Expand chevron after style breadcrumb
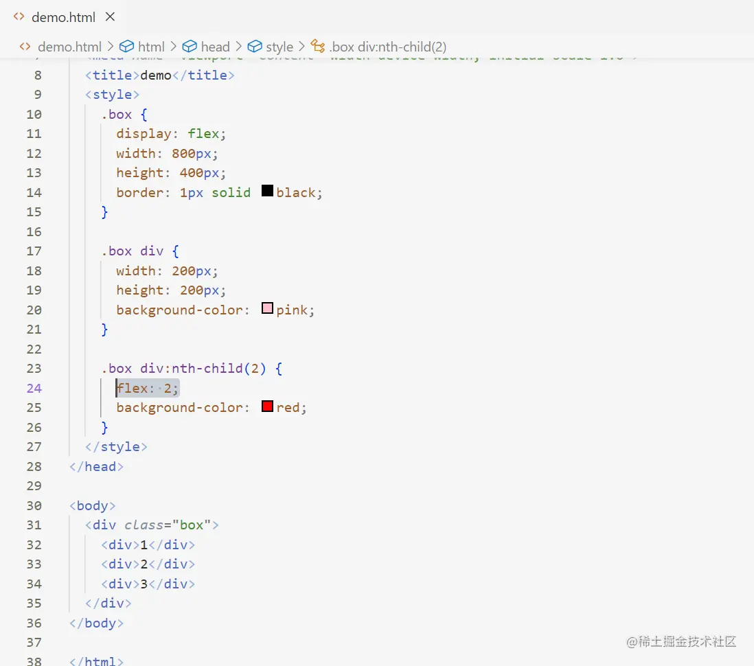 point(302,46)
